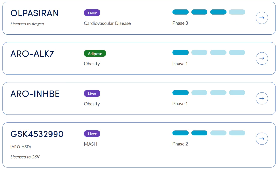
Task: Click the "Licensed to GSK" note
Action: pos(25,157)
